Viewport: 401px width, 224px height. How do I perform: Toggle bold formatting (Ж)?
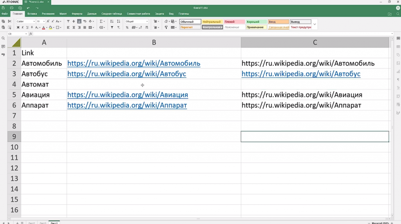pos(18,27)
